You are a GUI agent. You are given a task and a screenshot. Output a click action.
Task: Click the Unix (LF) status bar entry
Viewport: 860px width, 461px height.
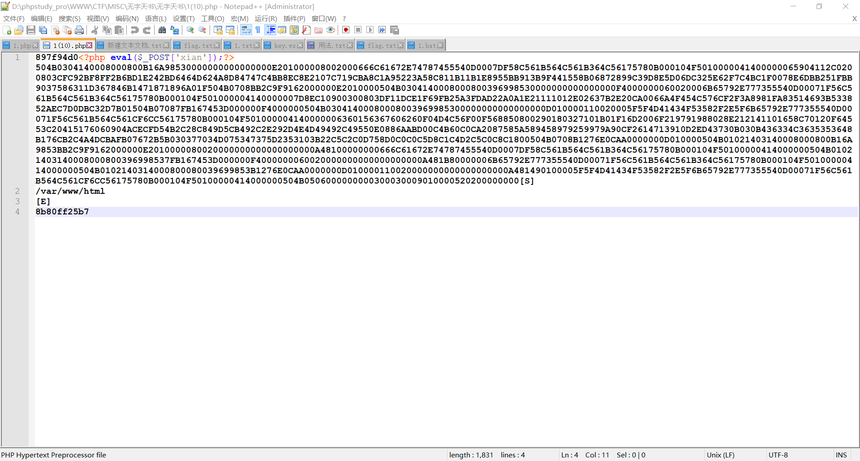pyautogui.click(x=720, y=455)
